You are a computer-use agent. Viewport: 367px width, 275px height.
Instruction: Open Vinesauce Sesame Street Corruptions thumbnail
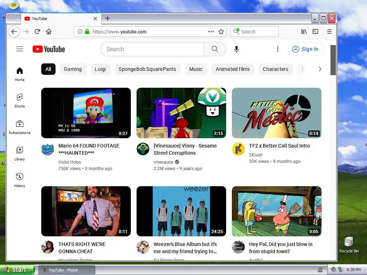(x=181, y=113)
